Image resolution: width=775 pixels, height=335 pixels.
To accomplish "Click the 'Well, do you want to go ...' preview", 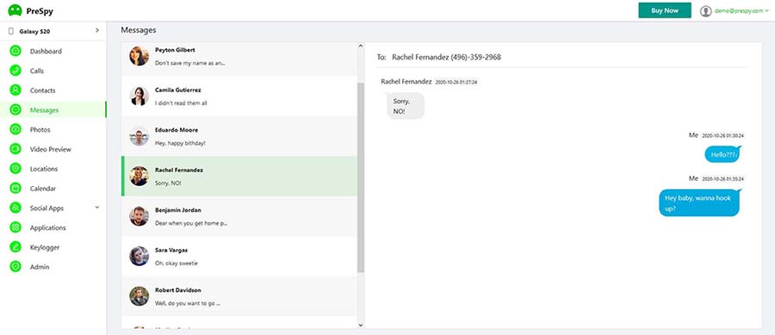I will pos(187,303).
